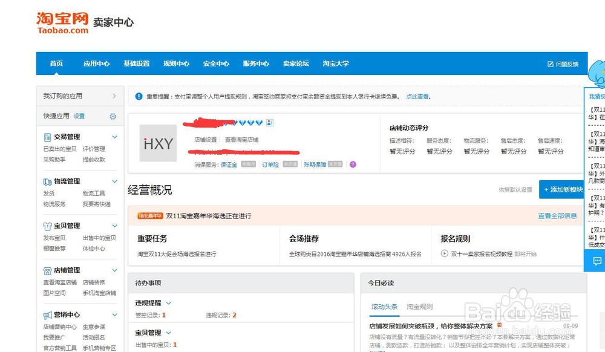
Task: Click the Taobao.com logo
Action: pos(62,23)
